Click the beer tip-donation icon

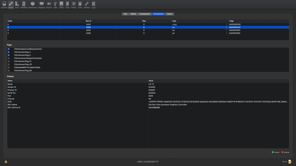(290, 162)
